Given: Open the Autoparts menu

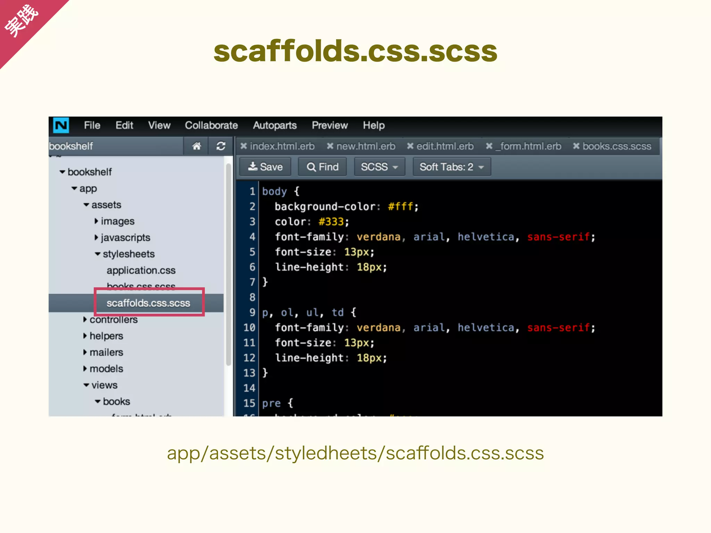Looking at the screenshot, I should pyautogui.click(x=275, y=125).
